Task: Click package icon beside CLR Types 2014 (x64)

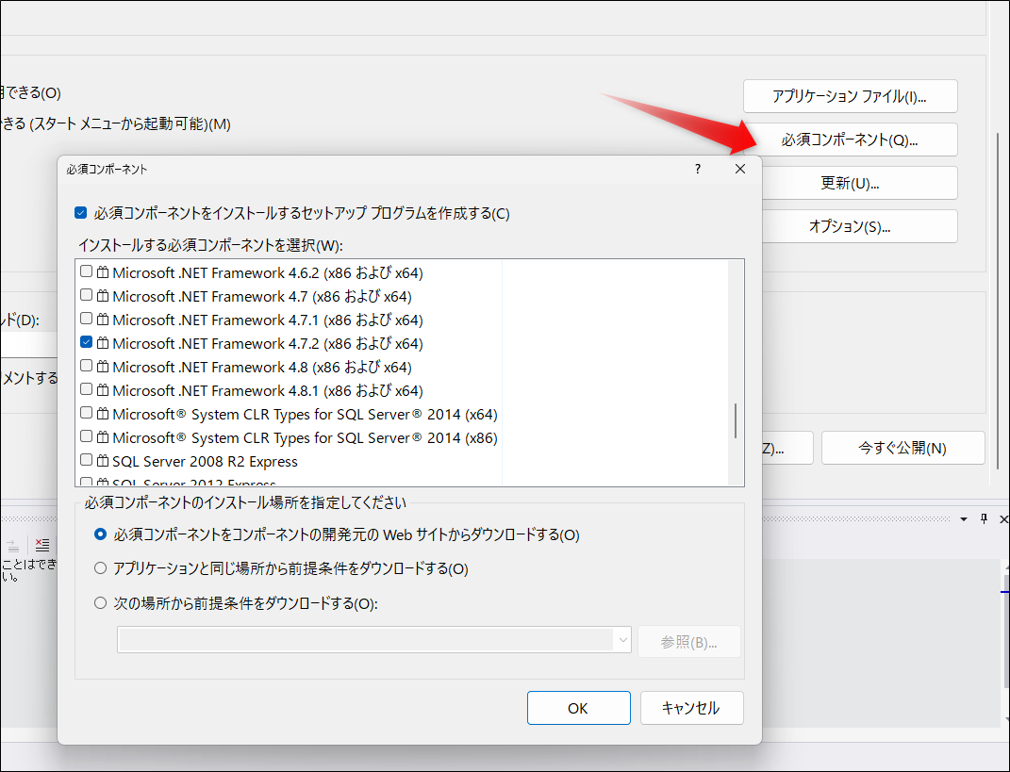Action: (x=103, y=414)
